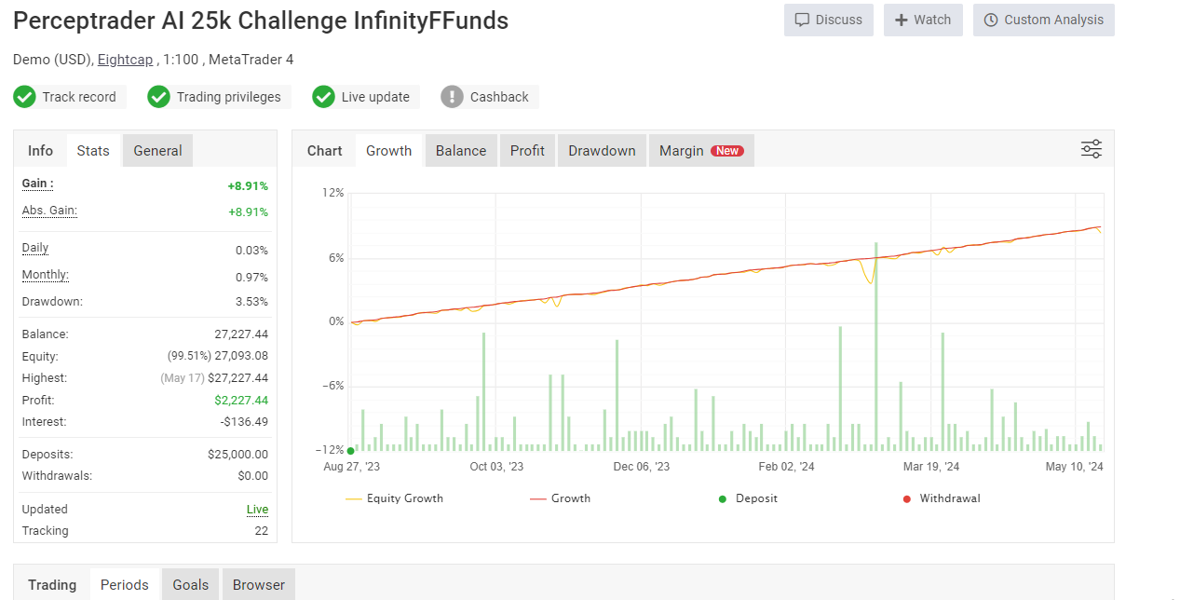Toggle Equity Growth legend series

coord(394,498)
